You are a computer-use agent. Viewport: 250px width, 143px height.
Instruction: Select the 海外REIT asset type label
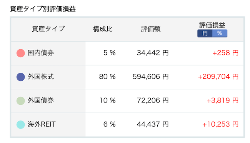point(42,124)
